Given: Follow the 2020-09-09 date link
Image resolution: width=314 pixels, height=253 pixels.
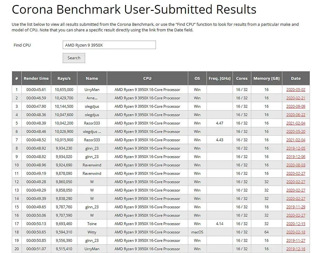Looking at the screenshot, I should click(x=296, y=106).
